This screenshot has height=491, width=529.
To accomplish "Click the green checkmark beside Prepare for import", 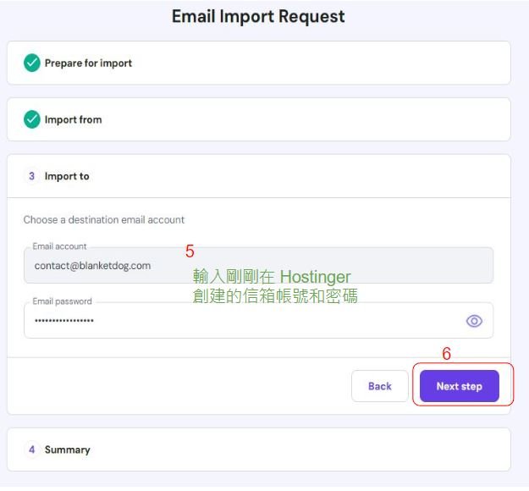I will (32, 63).
